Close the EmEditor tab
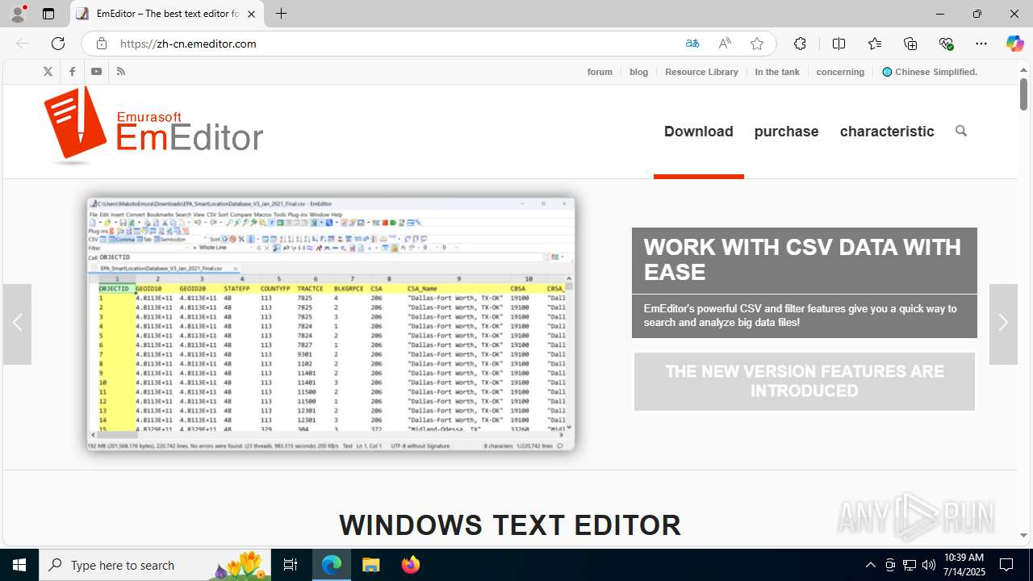The height and width of the screenshot is (581, 1033). (x=251, y=14)
